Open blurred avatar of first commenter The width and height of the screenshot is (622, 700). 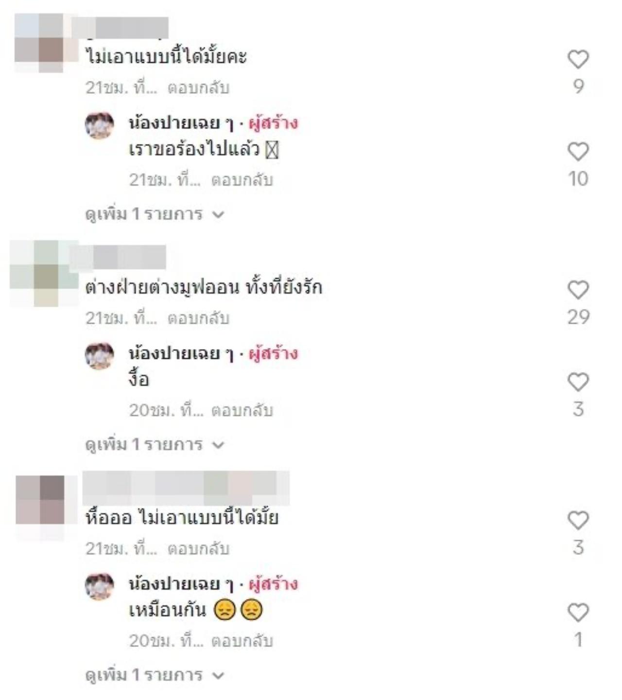coord(45,43)
